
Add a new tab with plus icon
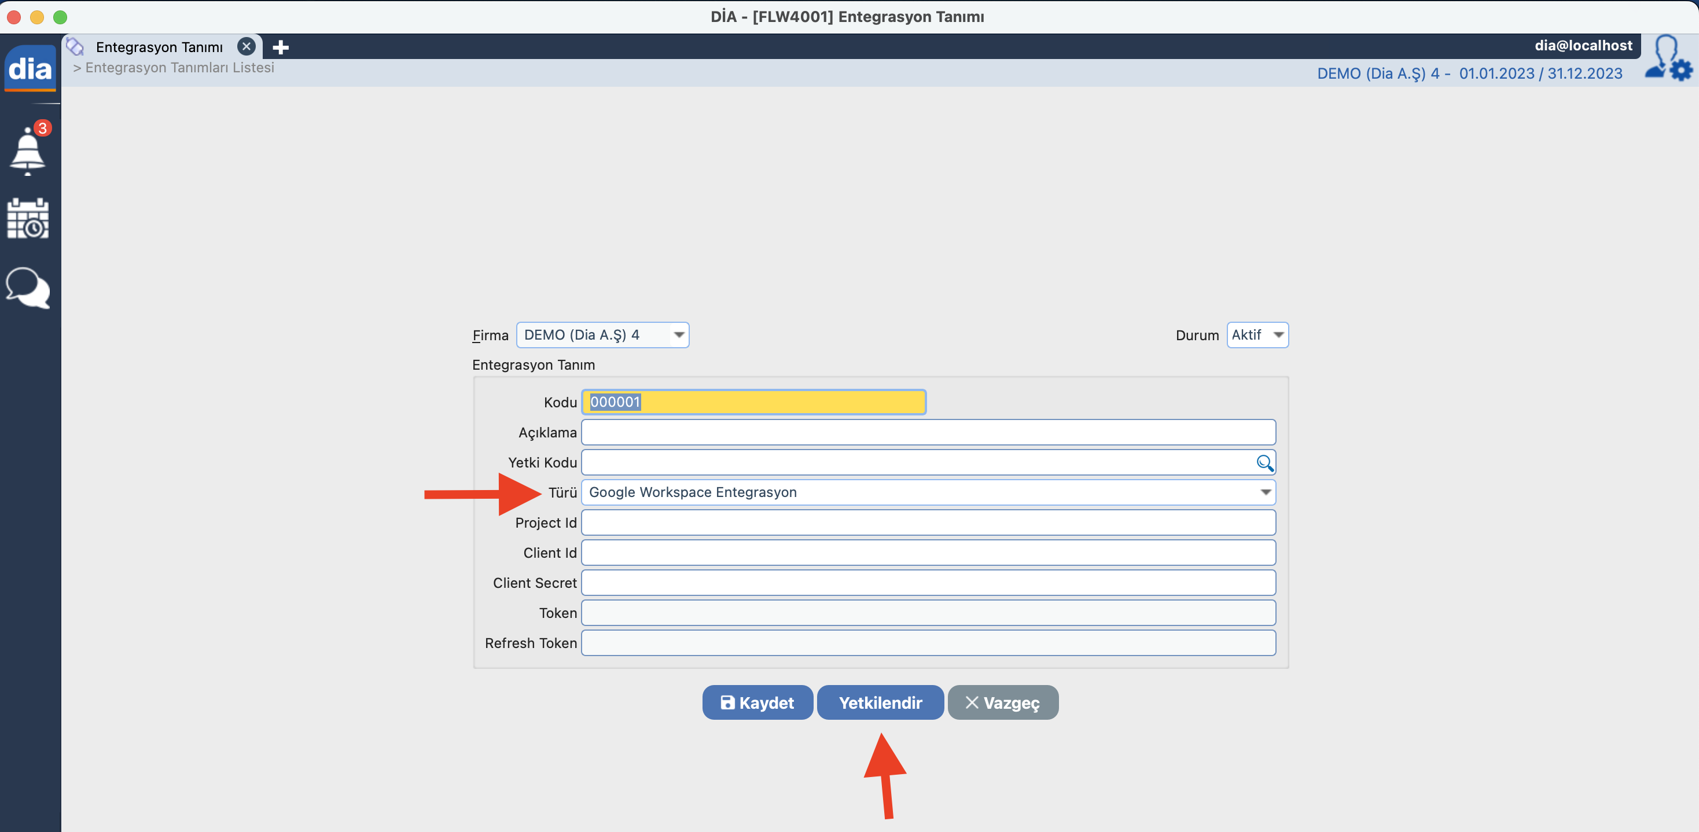click(x=280, y=47)
